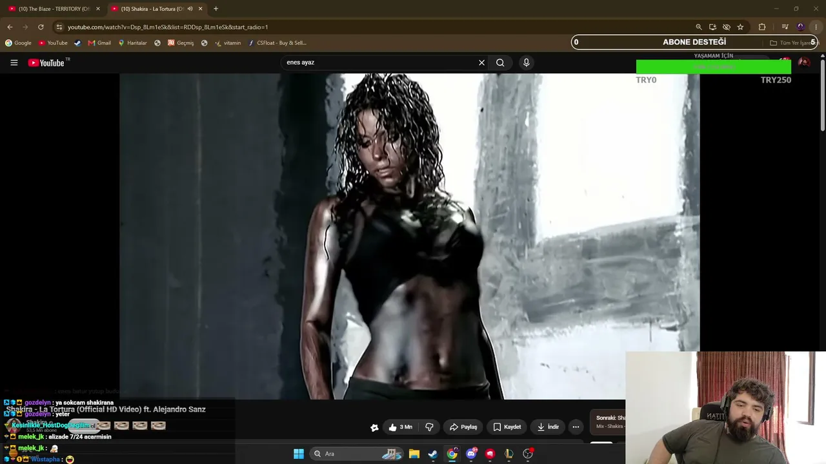Close the Shakira - La Tortura tab
This screenshot has height=464, width=826.
(x=201, y=9)
